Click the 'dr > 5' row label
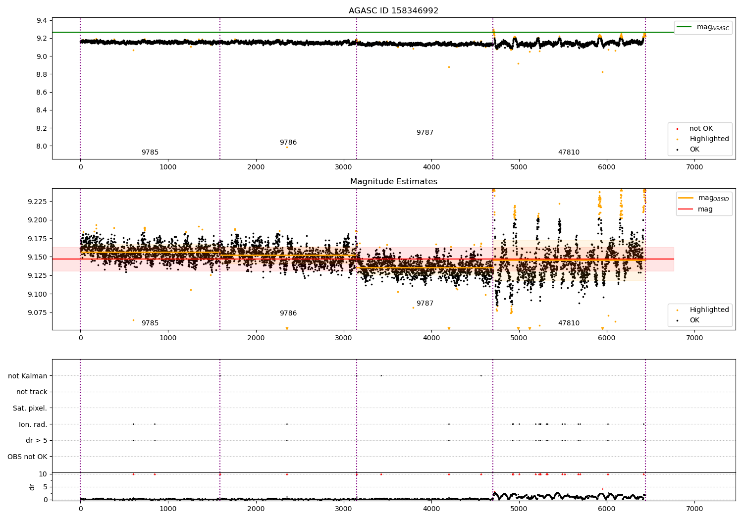 pyautogui.click(x=37, y=440)
